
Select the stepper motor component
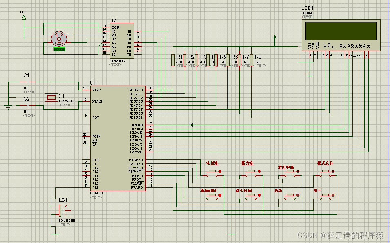click(x=59, y=39)
